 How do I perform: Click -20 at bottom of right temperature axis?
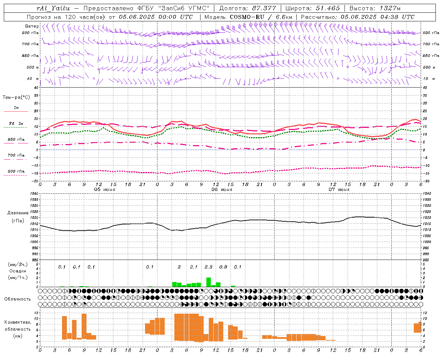(x=426, y=181)
